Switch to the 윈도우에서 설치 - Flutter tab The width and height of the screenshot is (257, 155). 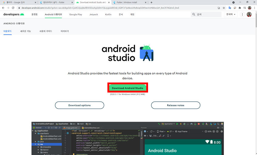click(x=56, y=2)
